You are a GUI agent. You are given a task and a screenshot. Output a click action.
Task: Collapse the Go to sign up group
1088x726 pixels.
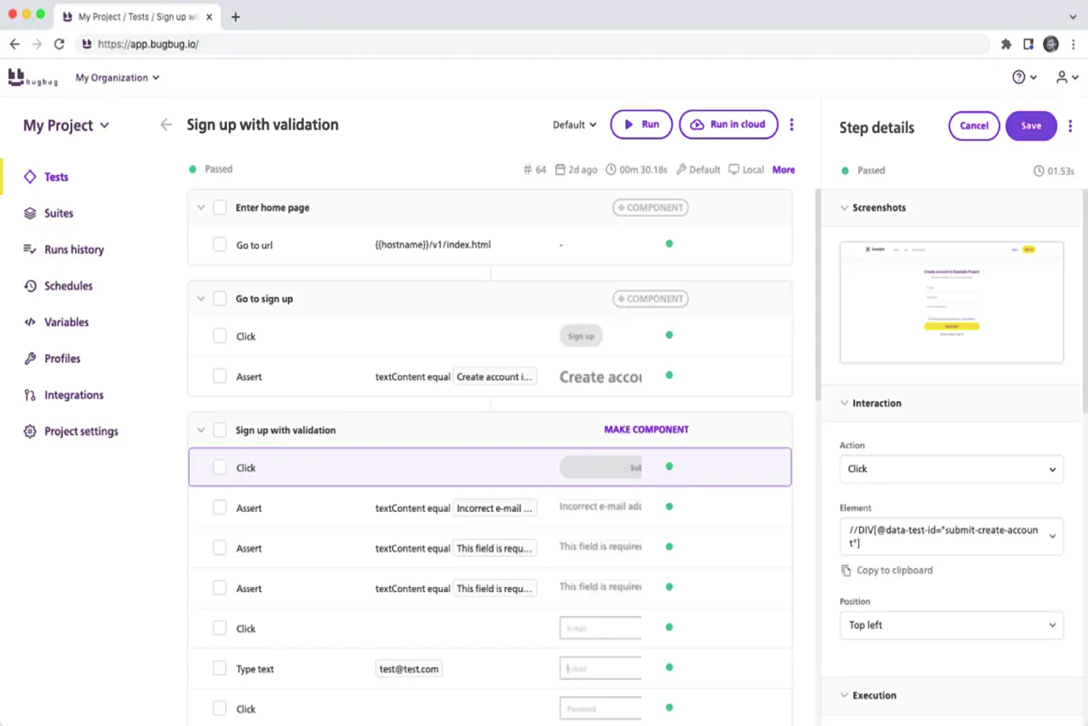pyautogui.click(x=201, y=299)
